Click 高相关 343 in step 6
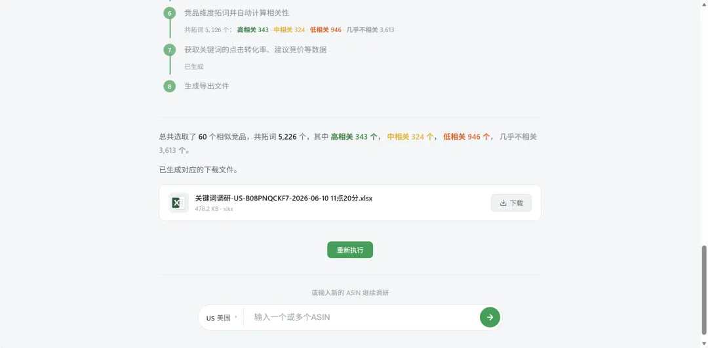 253,29
